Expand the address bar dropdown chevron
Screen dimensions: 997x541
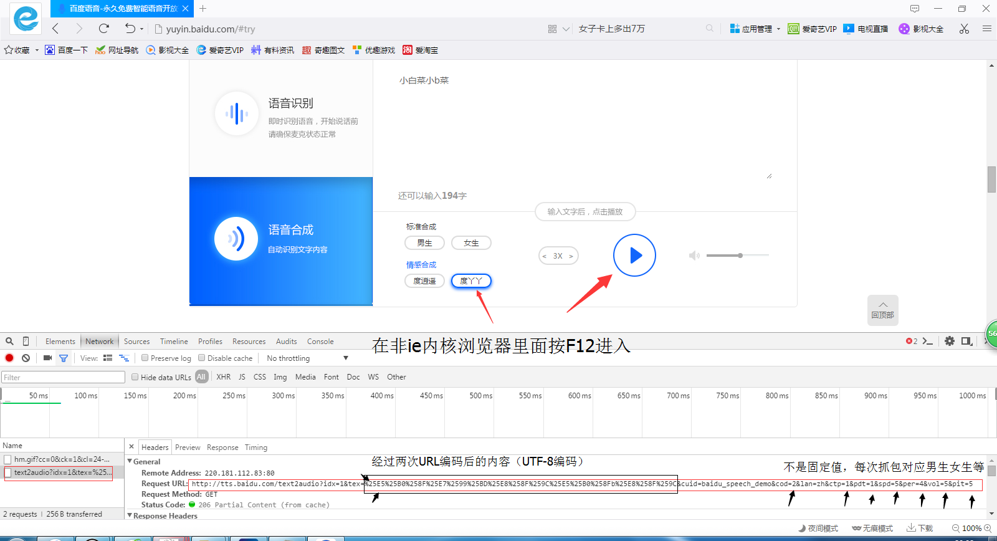point(566,29)
